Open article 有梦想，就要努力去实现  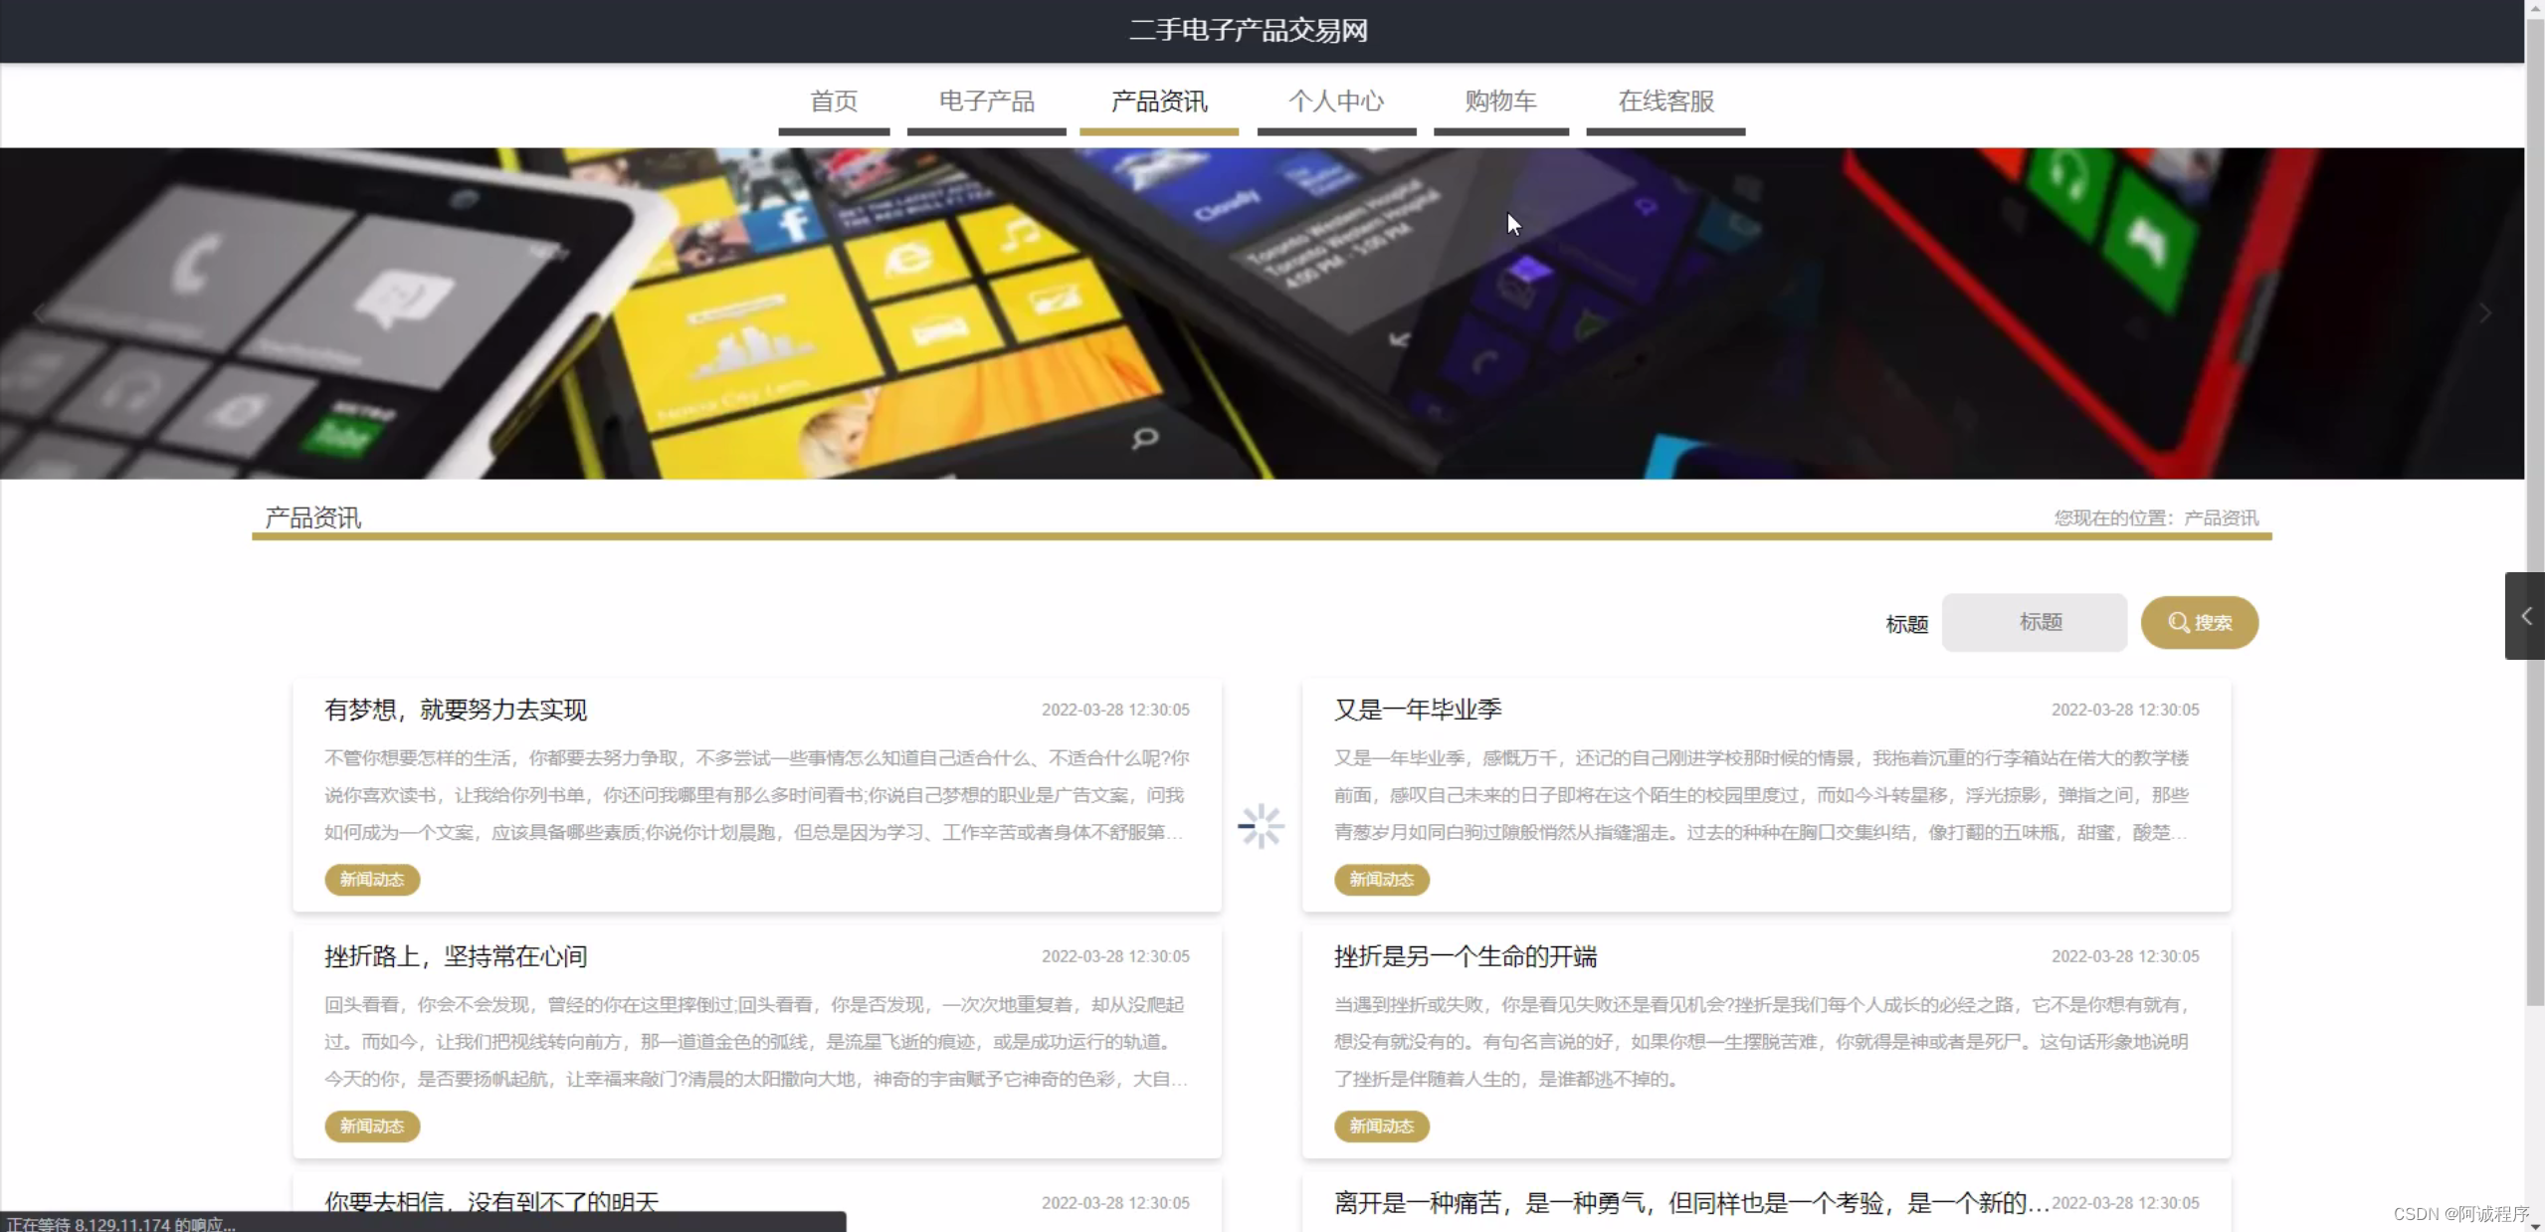(x=455, y=710)
